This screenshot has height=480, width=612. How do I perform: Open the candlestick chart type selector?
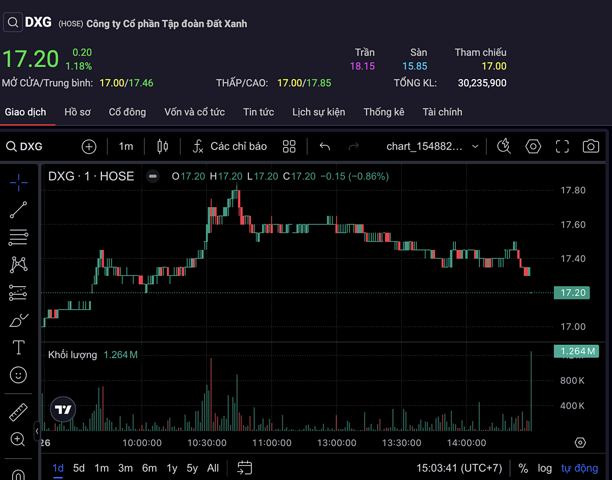(163, 147)
